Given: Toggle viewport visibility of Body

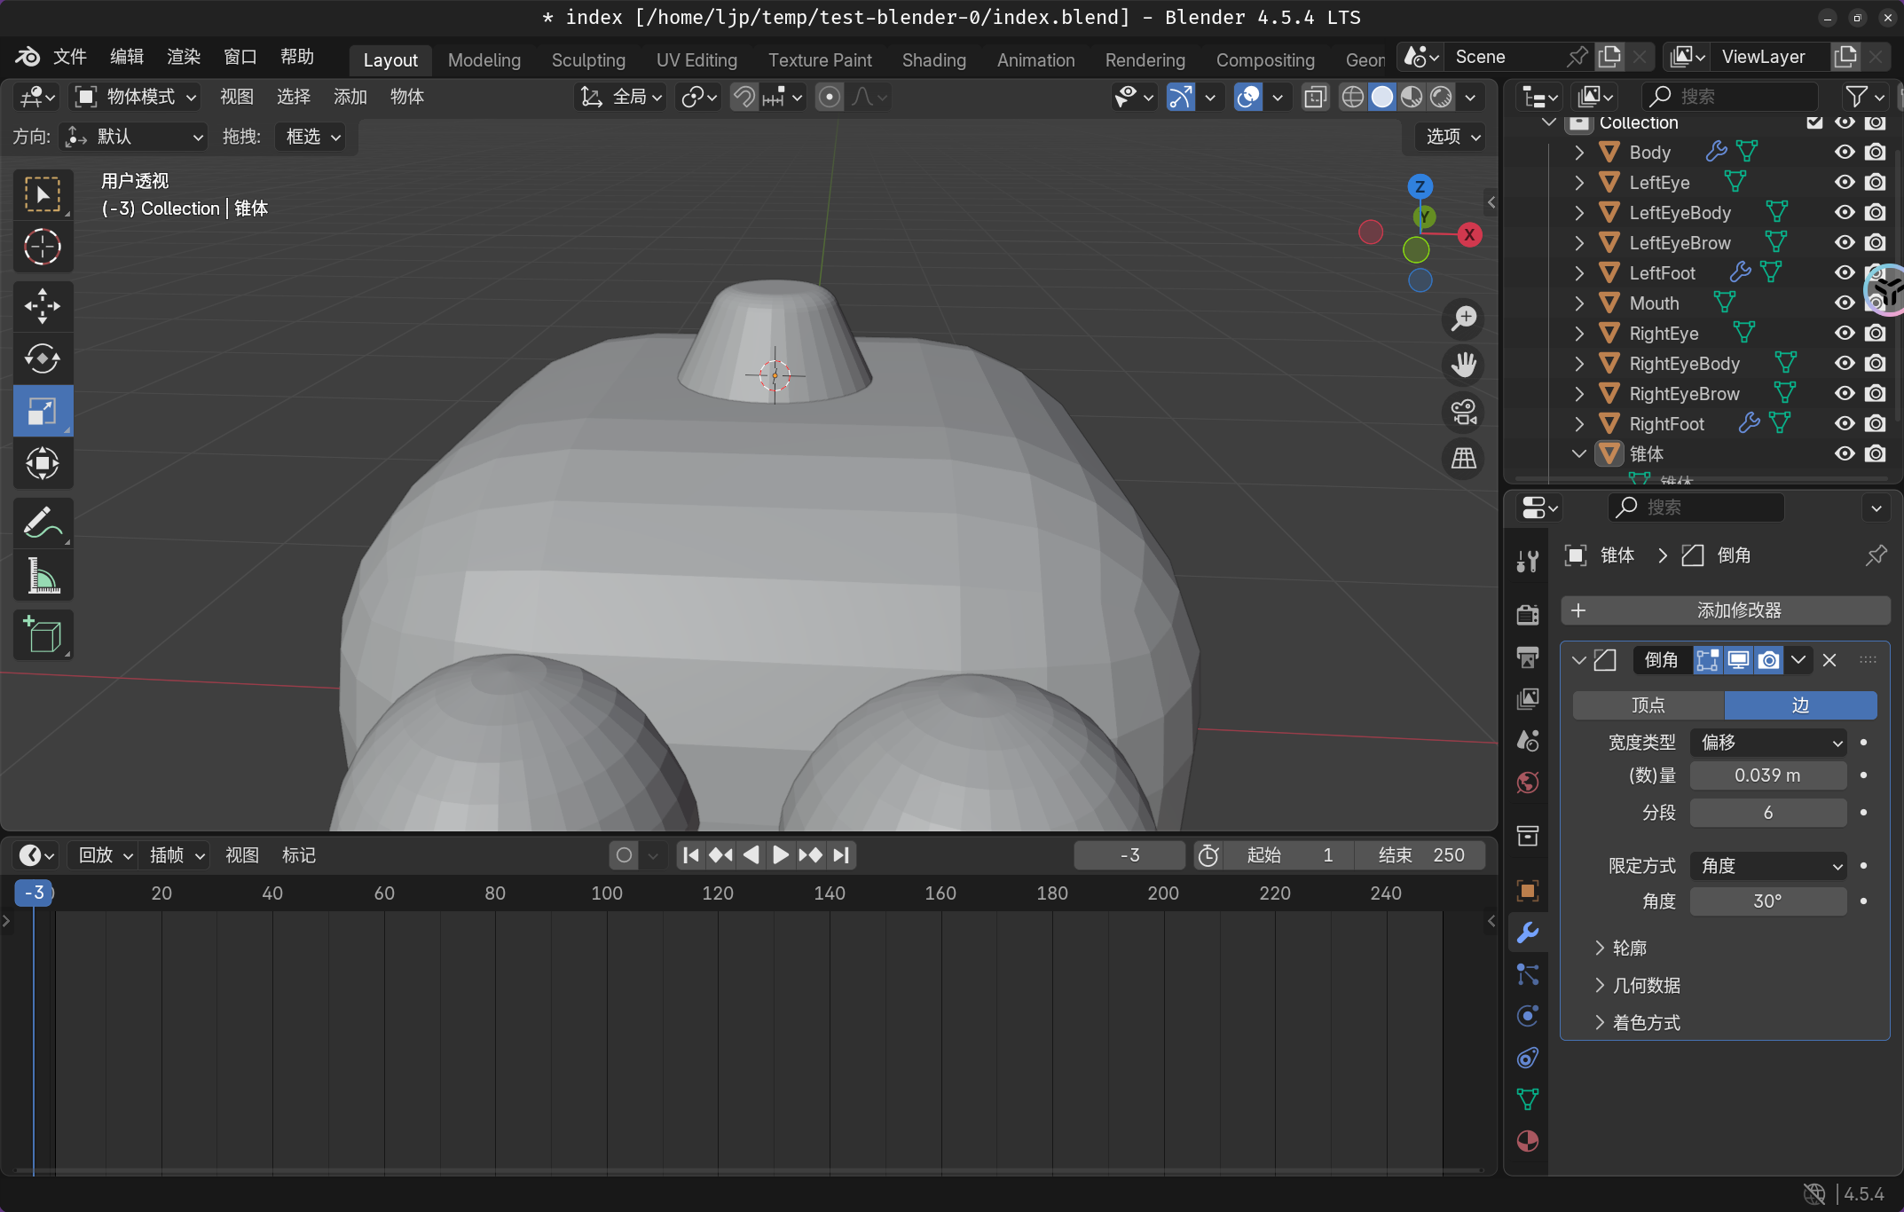Looking at the screenshot, I should 1845,153.
